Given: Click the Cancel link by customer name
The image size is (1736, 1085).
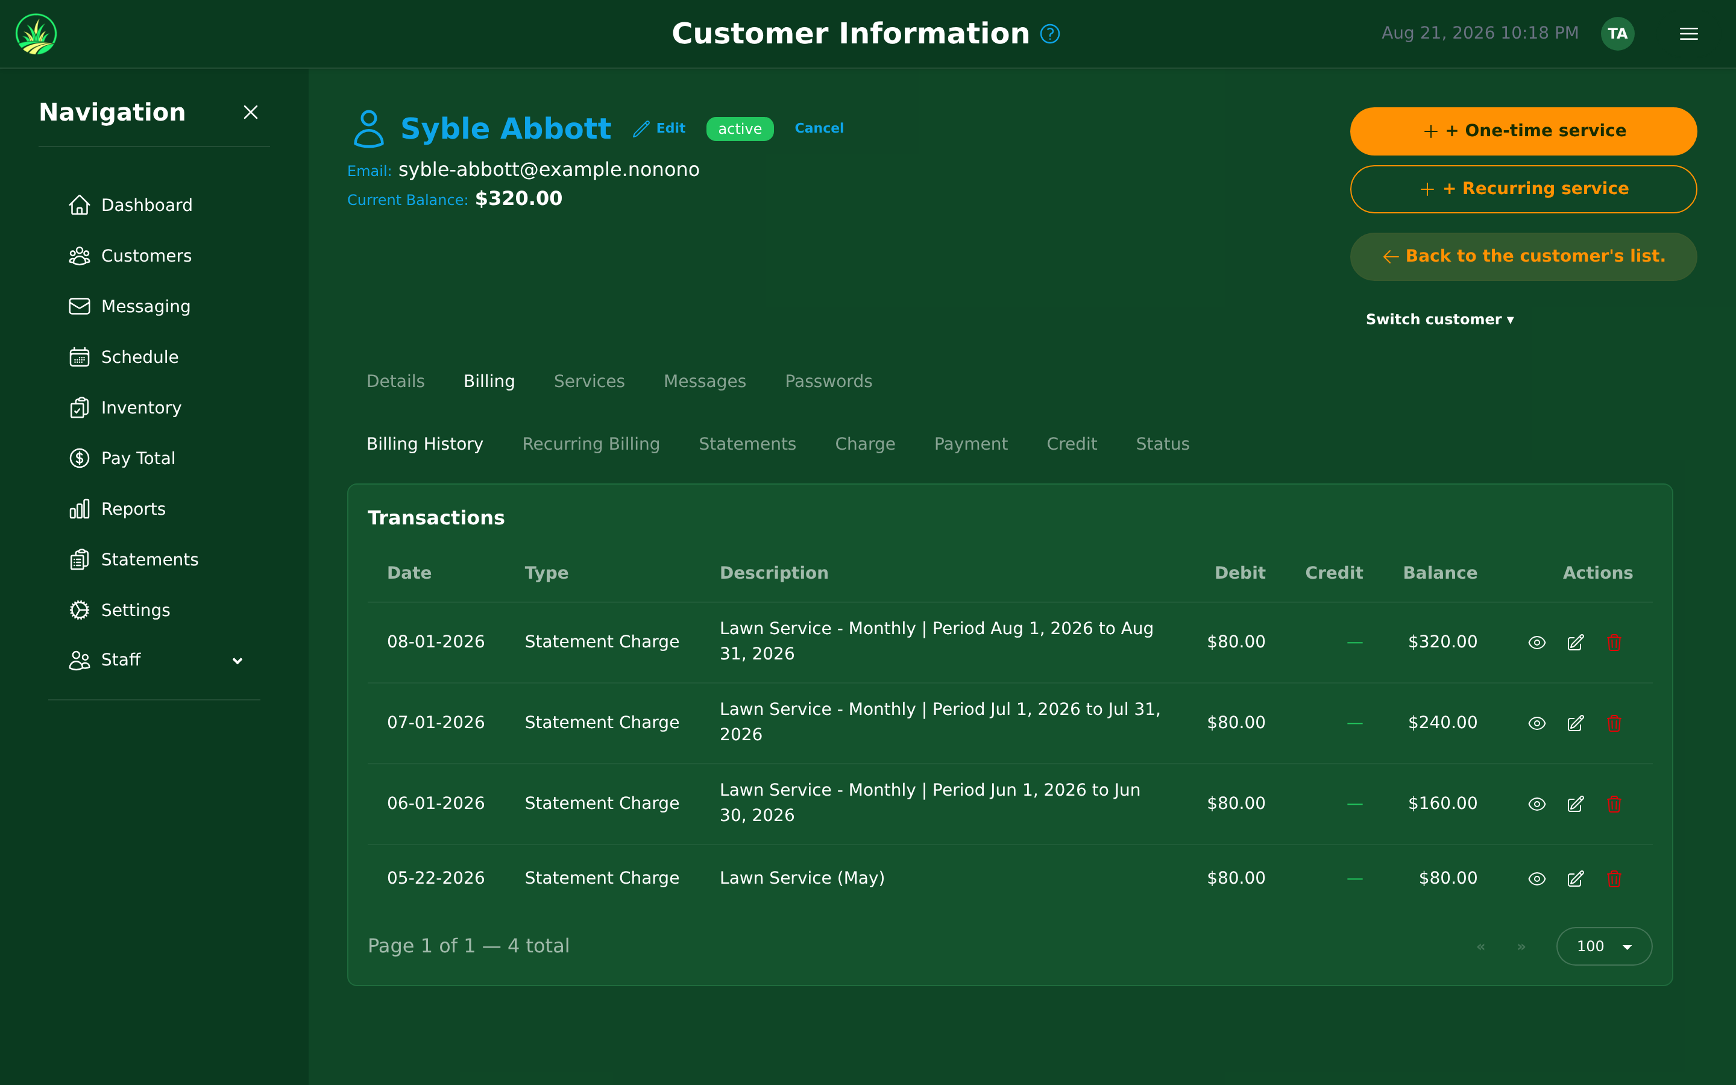Looking at the screenshot, I should 819,128.
